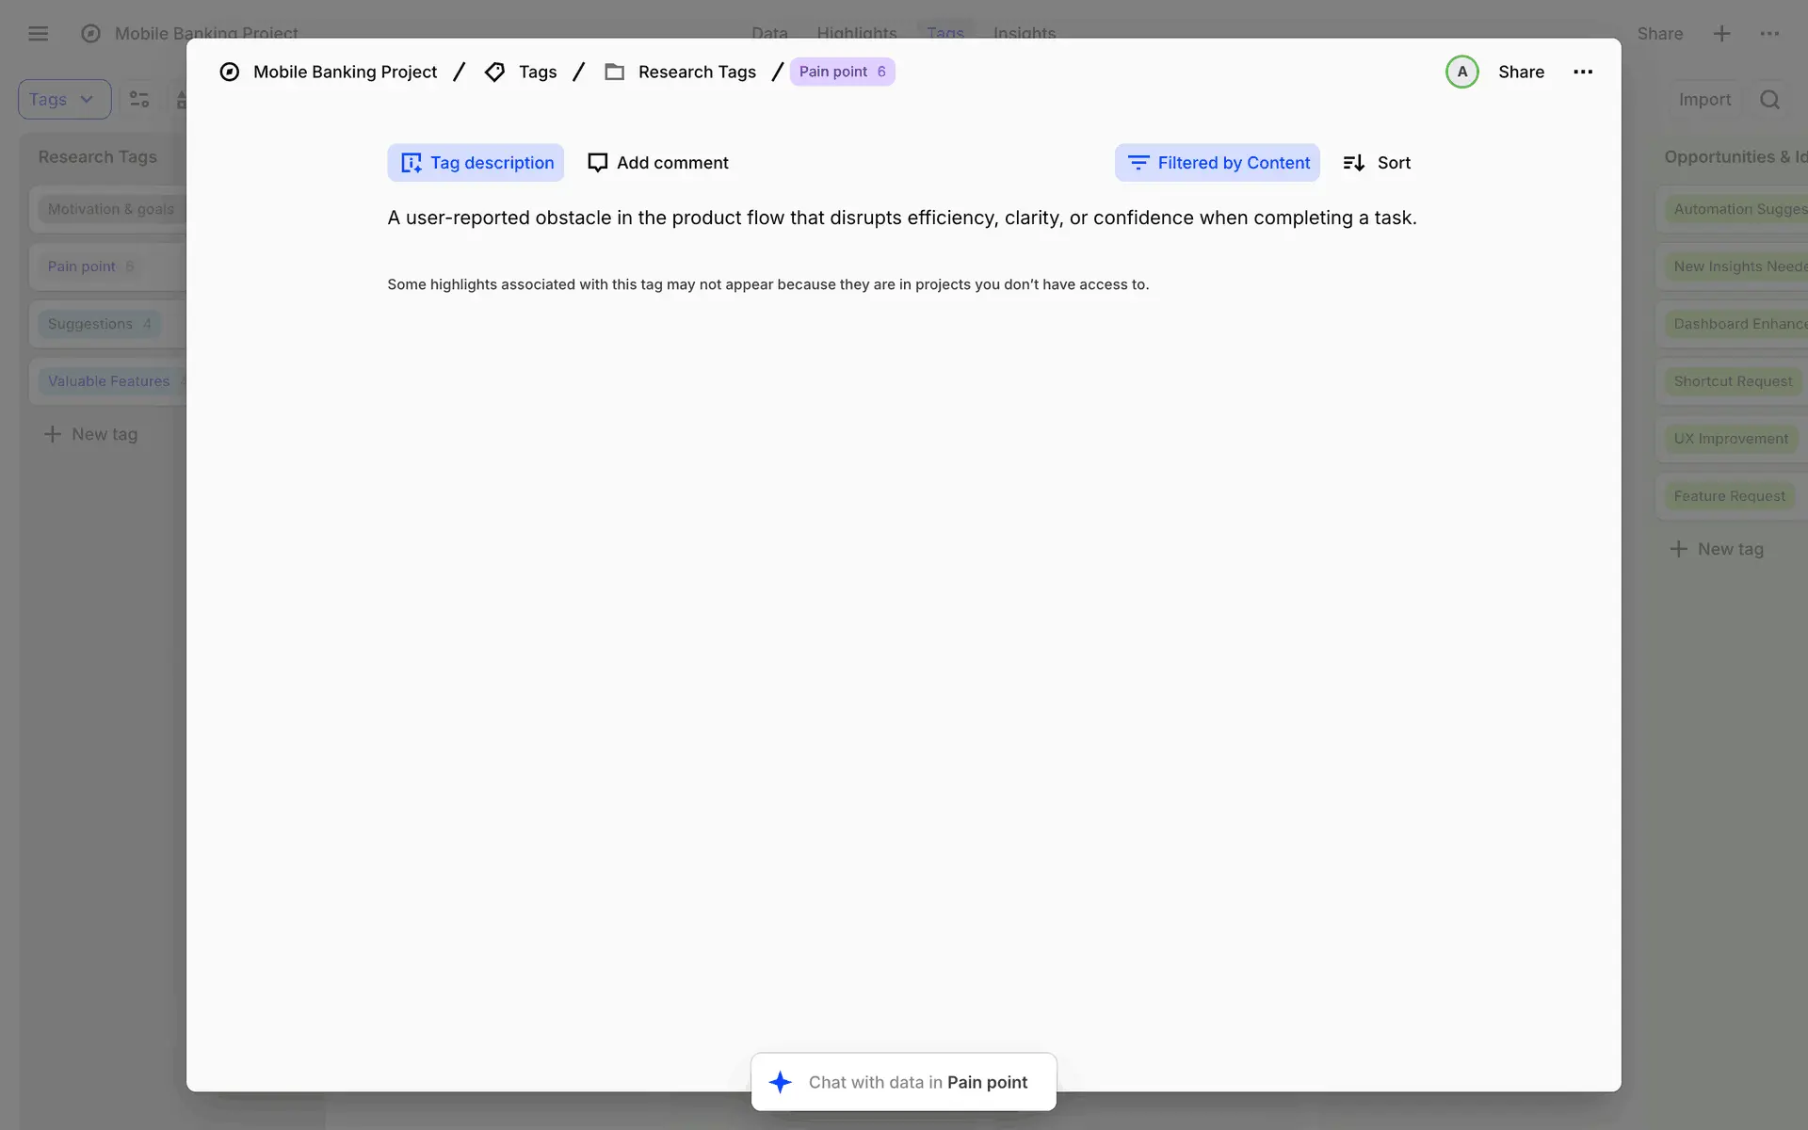Click the tag icon in breadcrumb

pos(494,72)
